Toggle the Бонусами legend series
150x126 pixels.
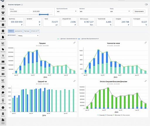pyautogui.click(x=109, y=115)
